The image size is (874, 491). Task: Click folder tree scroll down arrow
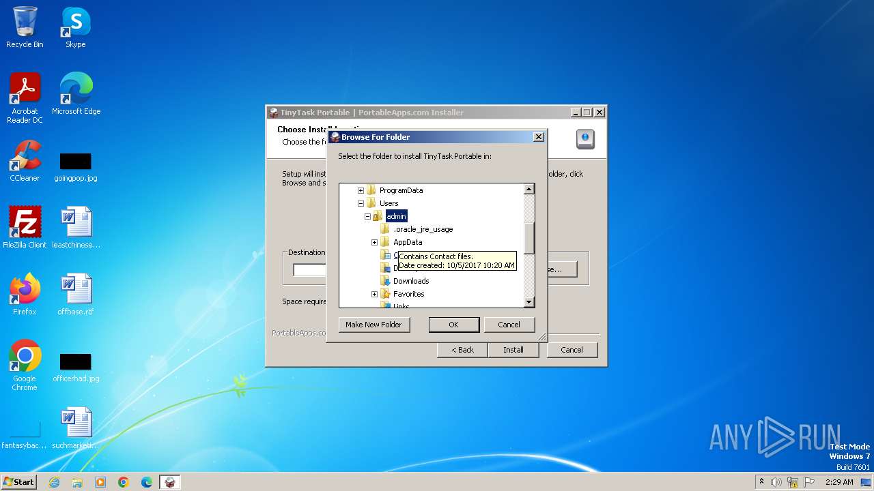click(x=528, y=301)
